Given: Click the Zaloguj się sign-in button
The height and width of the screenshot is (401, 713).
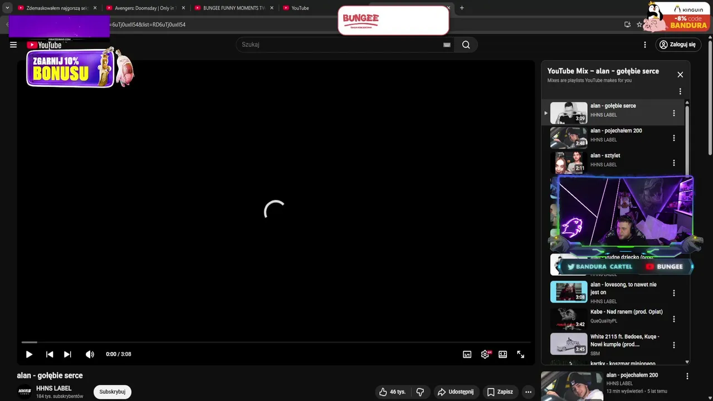Looking at the screenshot, I should point(677,45).
